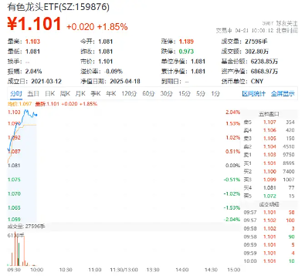
Task: Click the 昨收 previous close value
Action: point(106,52)
